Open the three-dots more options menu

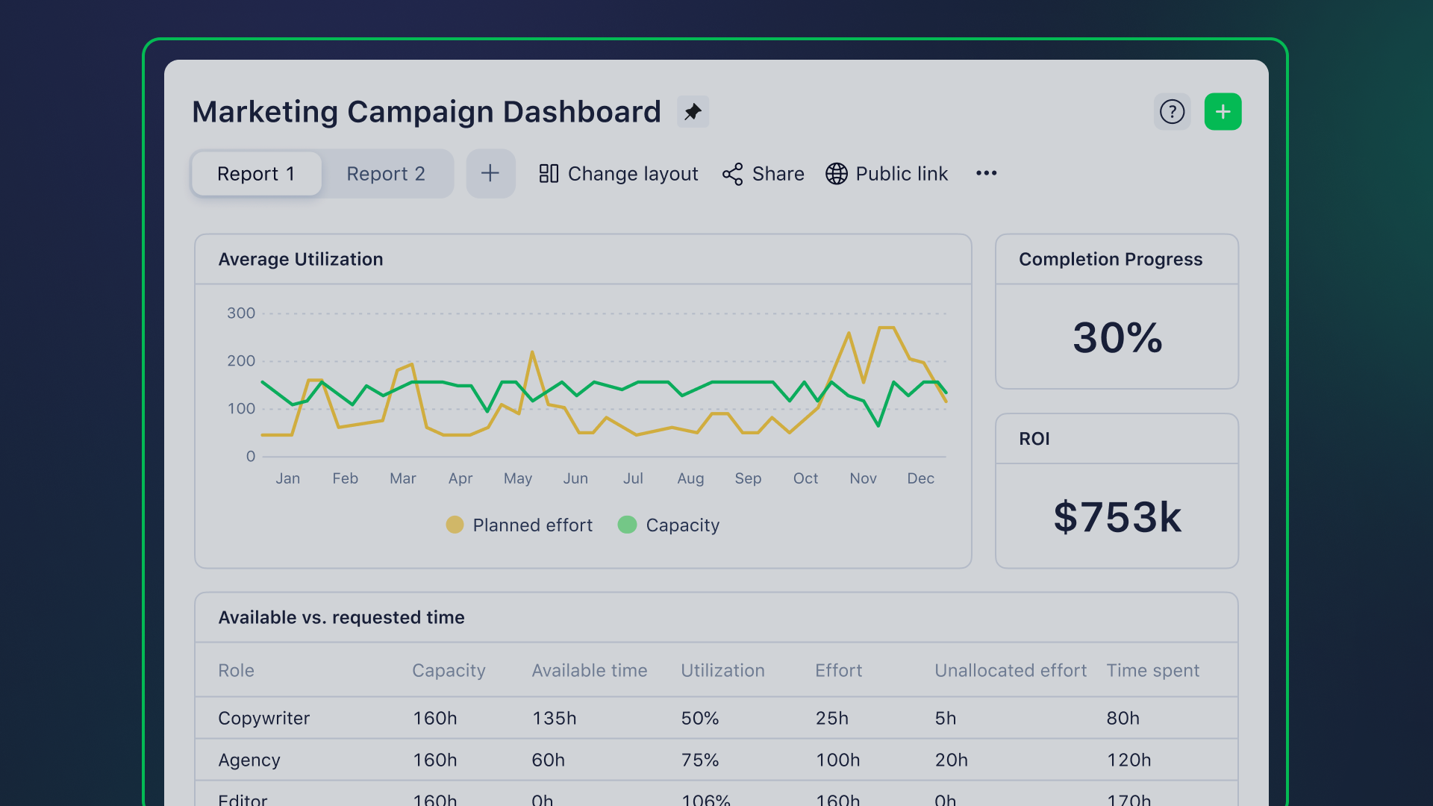tap(986, 173)
